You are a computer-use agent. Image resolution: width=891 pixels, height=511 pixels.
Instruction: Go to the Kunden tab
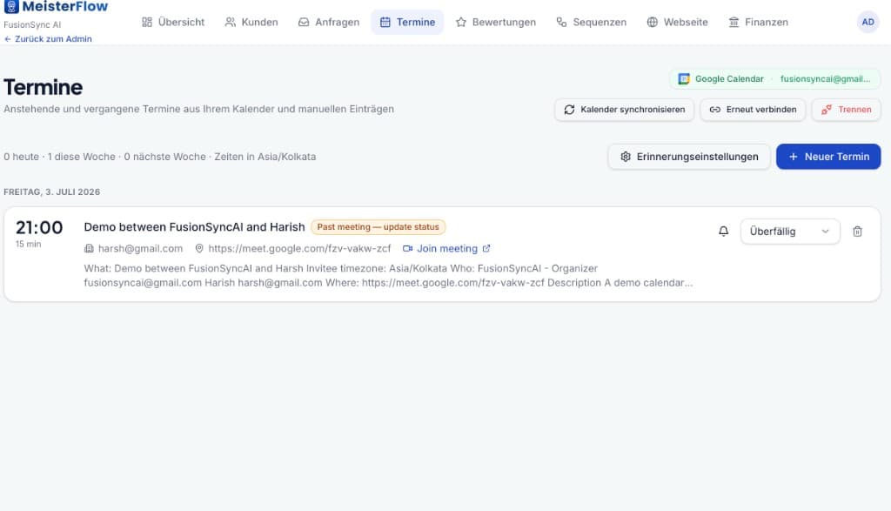pyautogui.click(x=251, y=22)
